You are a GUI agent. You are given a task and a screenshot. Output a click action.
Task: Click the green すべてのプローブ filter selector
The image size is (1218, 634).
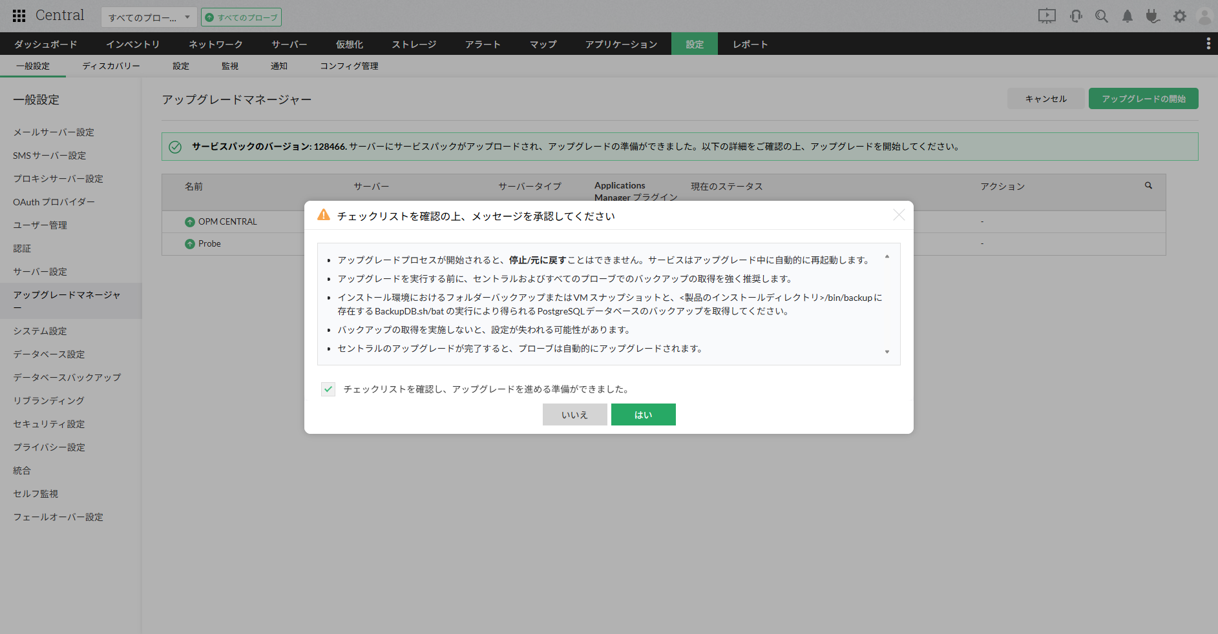[x=241, y=17]
